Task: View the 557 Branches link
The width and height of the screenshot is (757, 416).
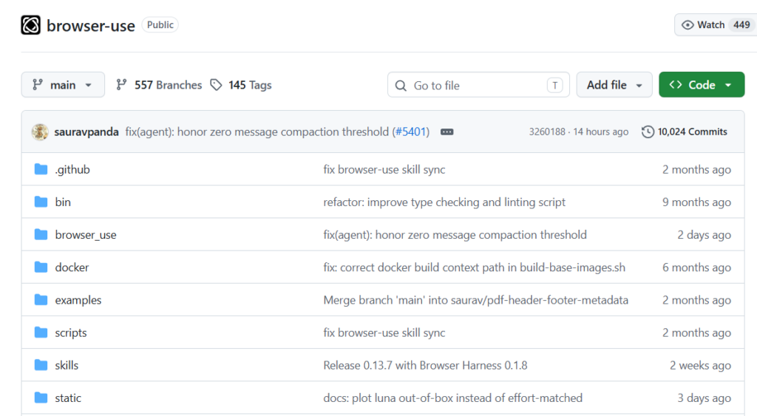Action: pos(168,85)
